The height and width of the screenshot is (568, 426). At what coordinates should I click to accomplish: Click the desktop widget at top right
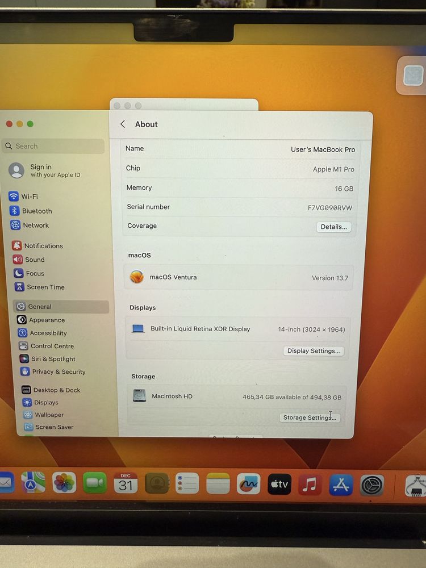(x=412, y=76)
